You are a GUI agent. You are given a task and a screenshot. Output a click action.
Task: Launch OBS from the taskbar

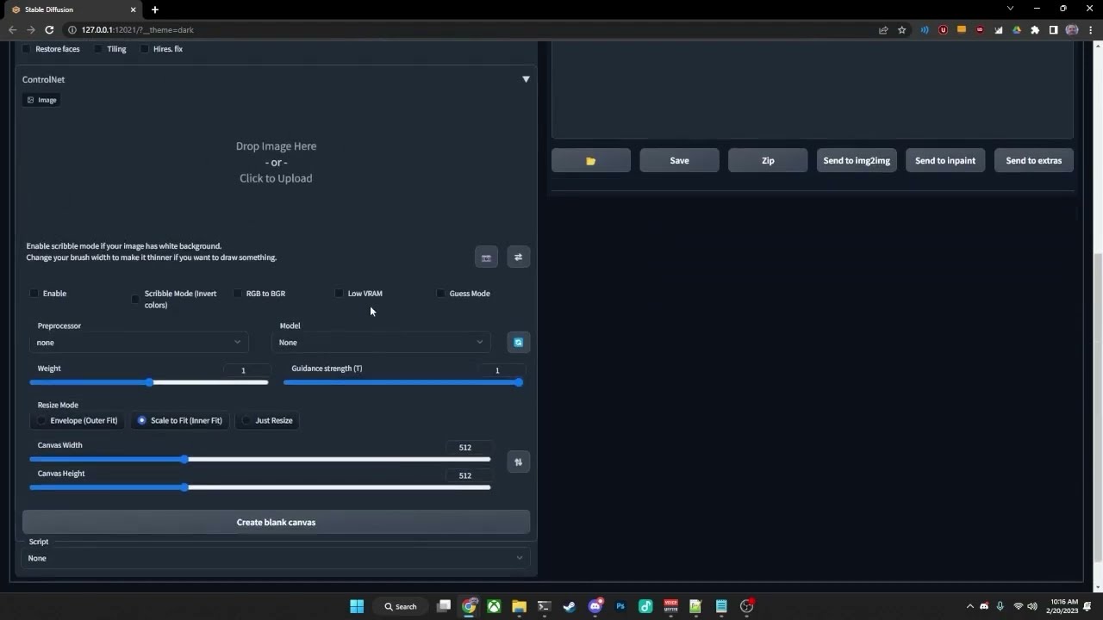(x=746, y=605)
